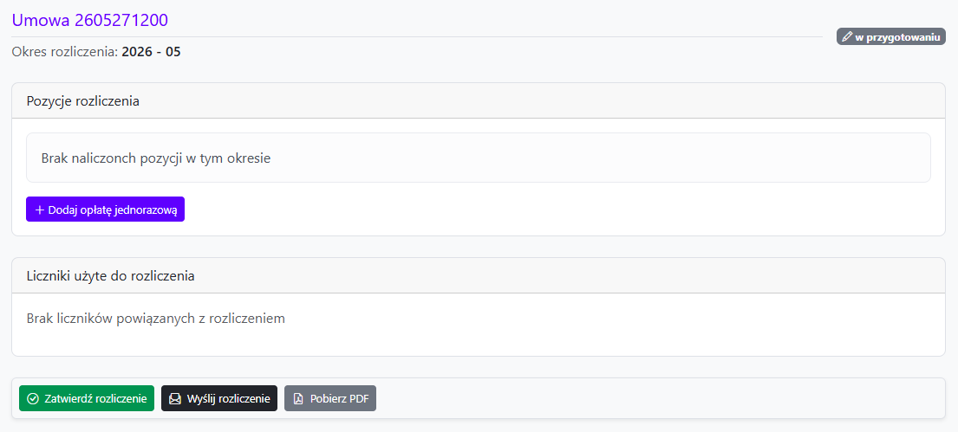Click the 'Brak liczników powiązanych' message
958x432 pixels.
[156, 319]
